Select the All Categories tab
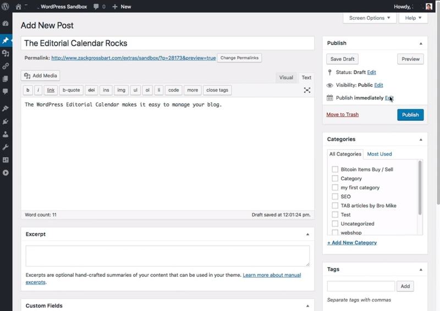Image resolution: width=440 pixels, height=311 pixels. tap(345, 154)
